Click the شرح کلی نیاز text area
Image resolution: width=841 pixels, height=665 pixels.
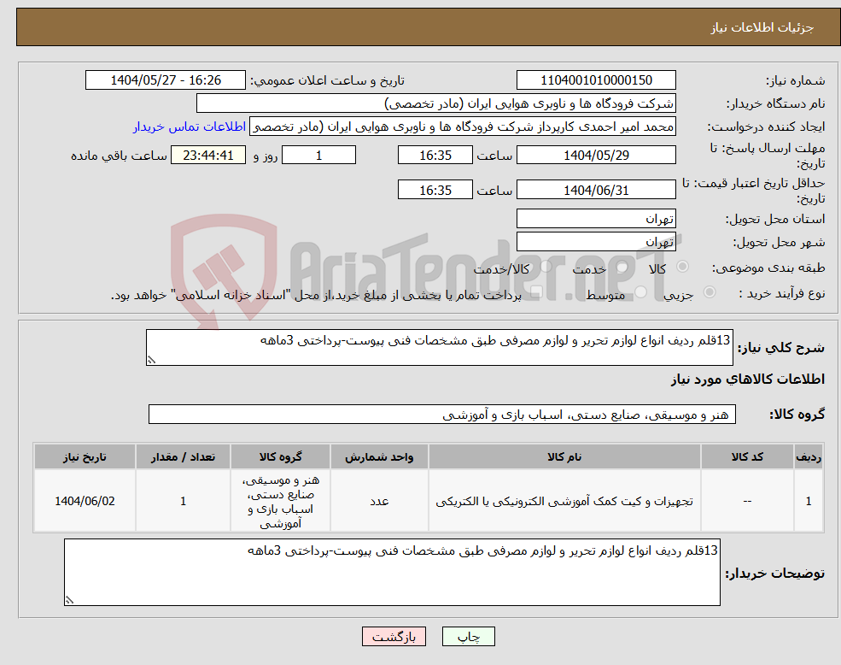pyautogui.click(x=439, y=348)
